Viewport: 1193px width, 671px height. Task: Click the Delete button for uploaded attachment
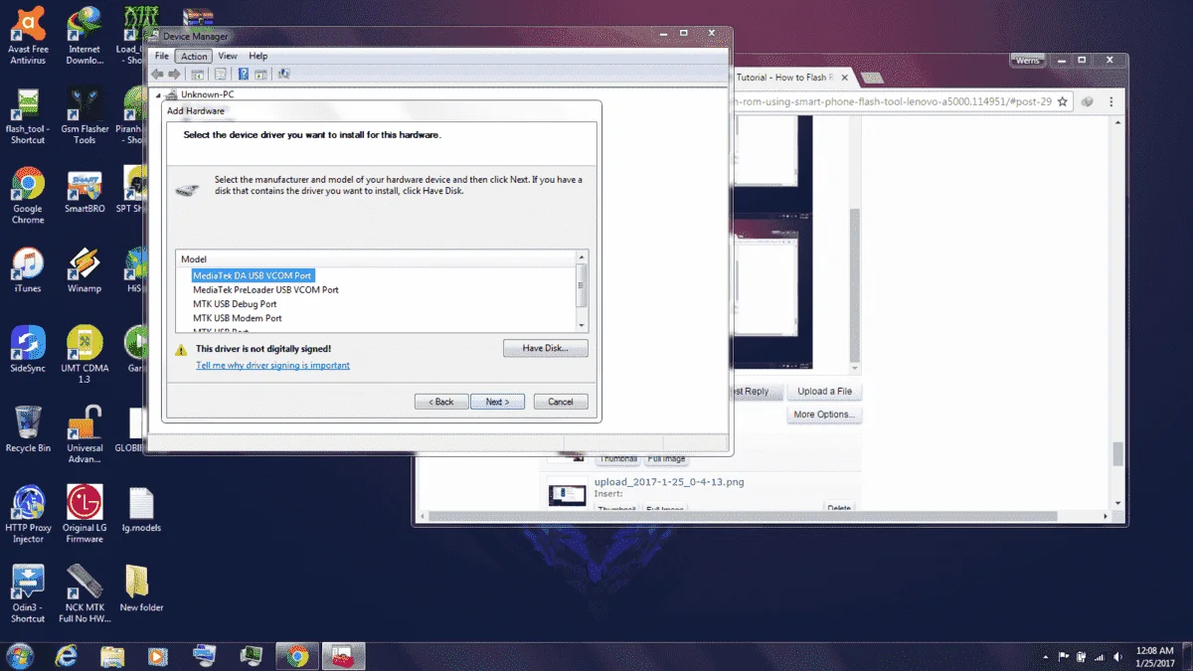(839, 509)
